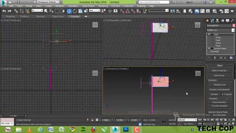Toggle the Cloth modifier lightbulb
This screenshot has height=133, width=236.
(x=209, y=34)
